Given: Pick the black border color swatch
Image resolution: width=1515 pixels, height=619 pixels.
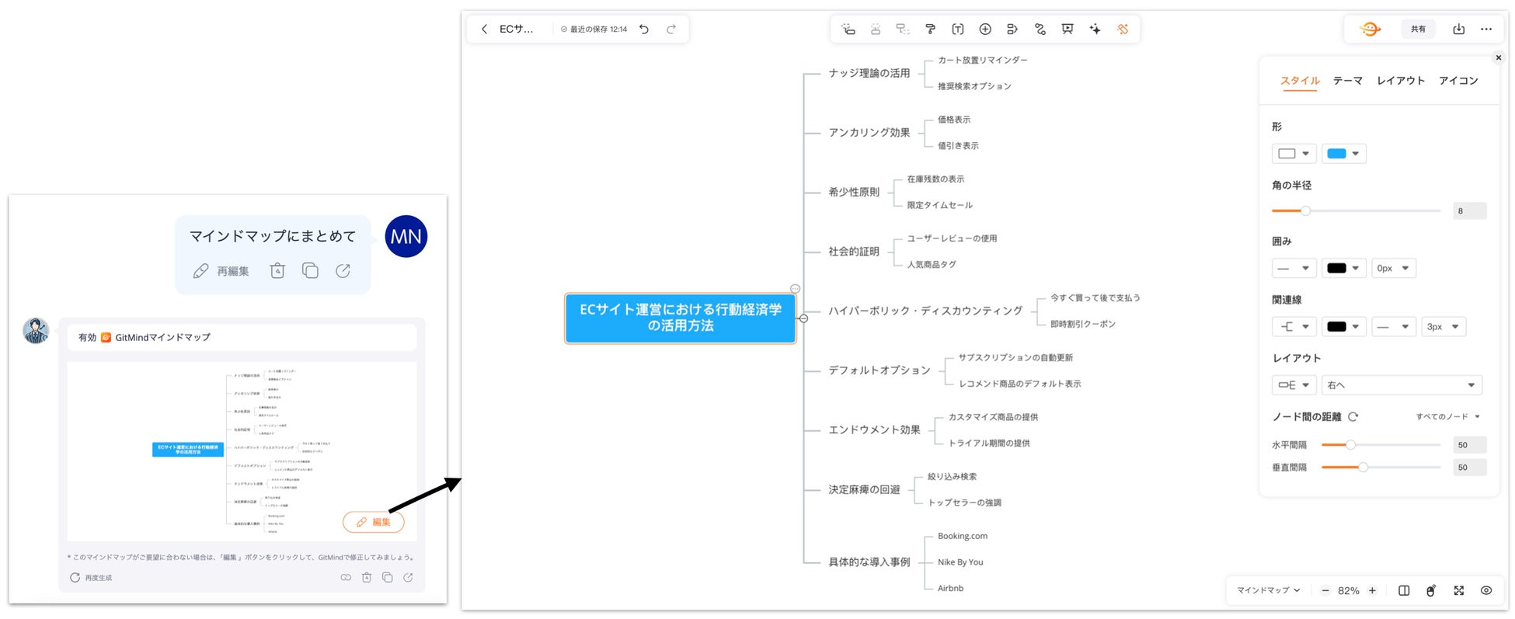Looking at the screenshot, I should (1343, 269).
